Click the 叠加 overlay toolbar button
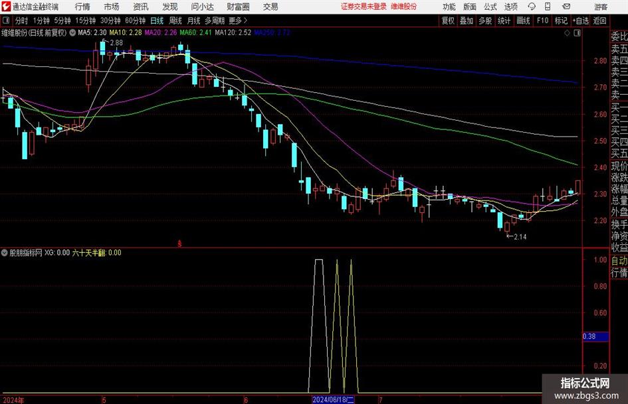The image size is (628, 404). click(x=467, y=21)
